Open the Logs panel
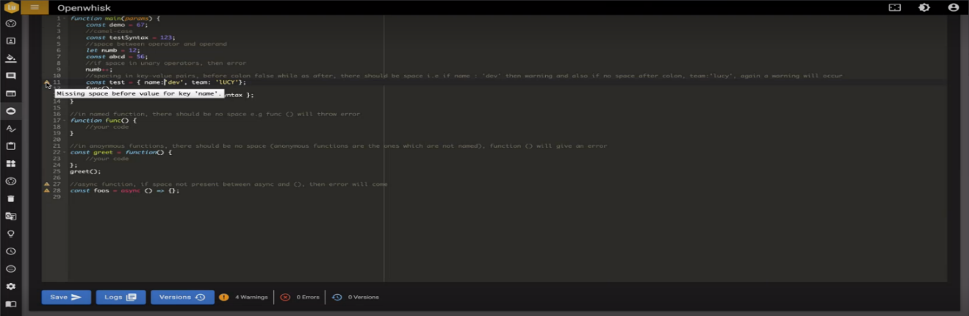Image resolution: width=969 pixels, height=316 pixels. pyautogui.click(x=120, y=297)
